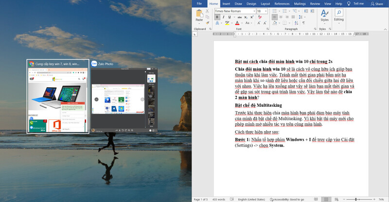Decrease font size with Shrink Font icon
The image size is (389, 202).
(x=265, y=23)
